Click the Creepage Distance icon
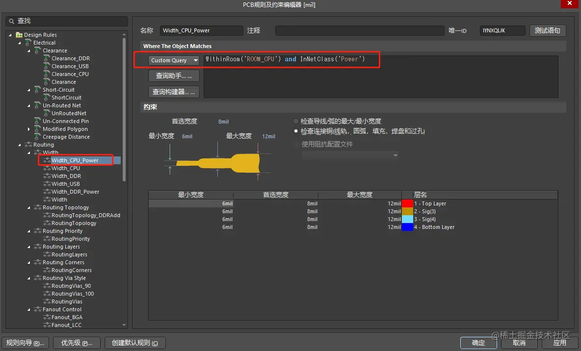This screenshot has width=581, height=351. pos(37,137)
